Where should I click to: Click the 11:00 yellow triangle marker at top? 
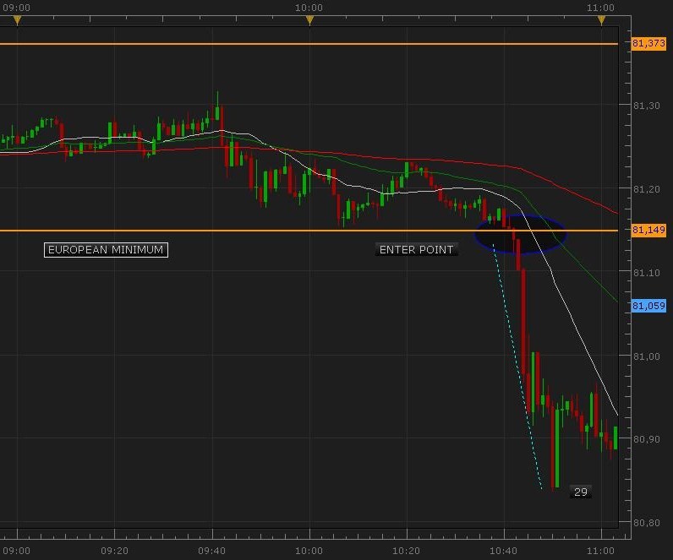tap(601, 19)
